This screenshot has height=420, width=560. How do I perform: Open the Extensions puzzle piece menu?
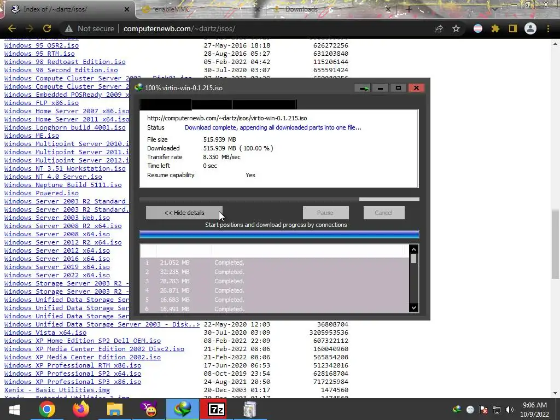(x=495, y=28)
